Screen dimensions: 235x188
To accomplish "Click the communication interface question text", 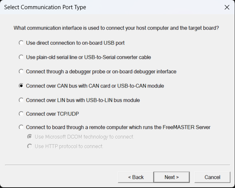I will coord(116,28).
